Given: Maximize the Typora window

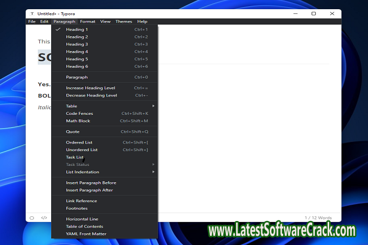Looking at the screenshot, I should [313, 13].
